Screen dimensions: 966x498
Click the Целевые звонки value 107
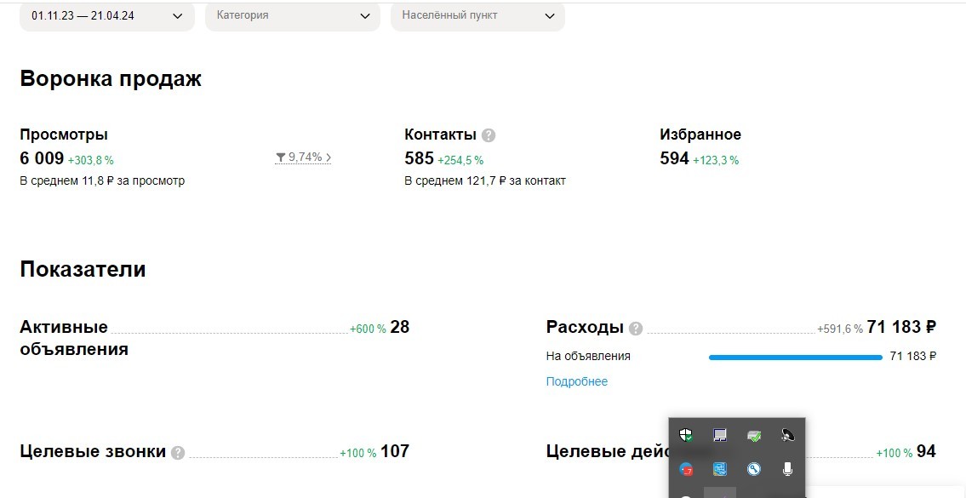395,452
